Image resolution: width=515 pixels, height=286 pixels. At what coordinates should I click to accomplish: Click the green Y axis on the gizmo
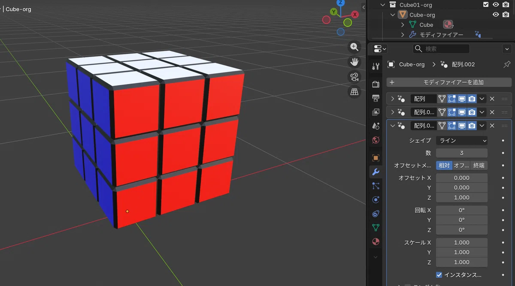click(x=333, y=12)
